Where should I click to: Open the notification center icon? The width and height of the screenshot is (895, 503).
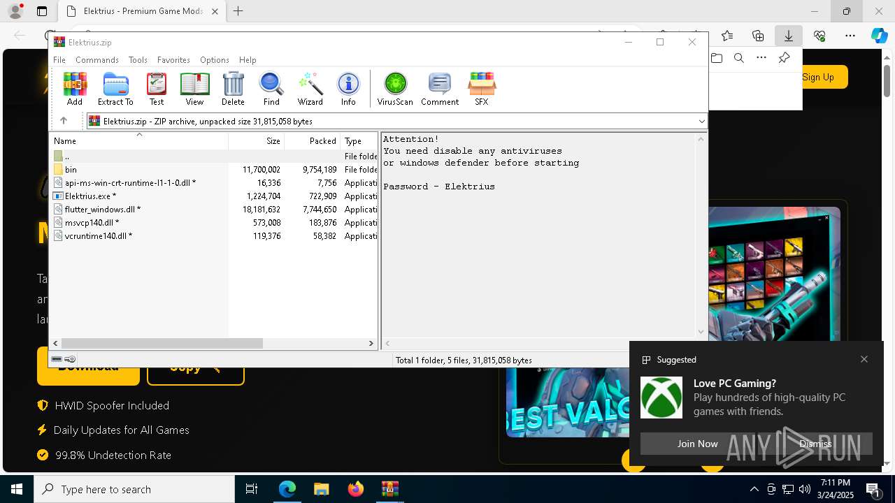[x=873, y=489]
